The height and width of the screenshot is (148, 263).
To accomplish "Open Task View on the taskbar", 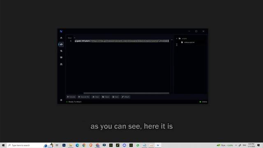I will (x=57, y=145).
